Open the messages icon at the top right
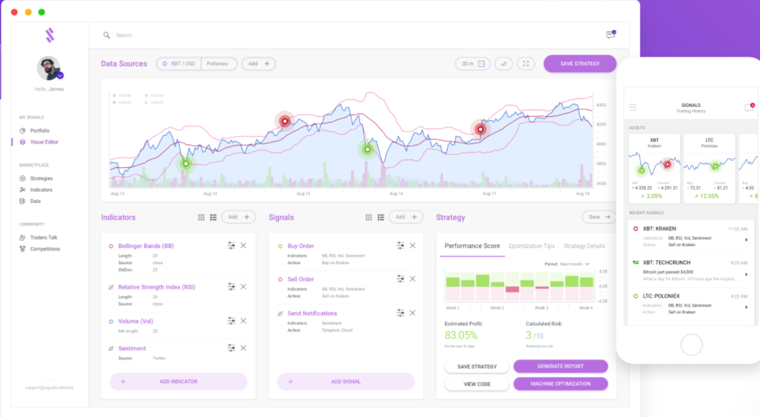The image size is (760, 417). 609,35
